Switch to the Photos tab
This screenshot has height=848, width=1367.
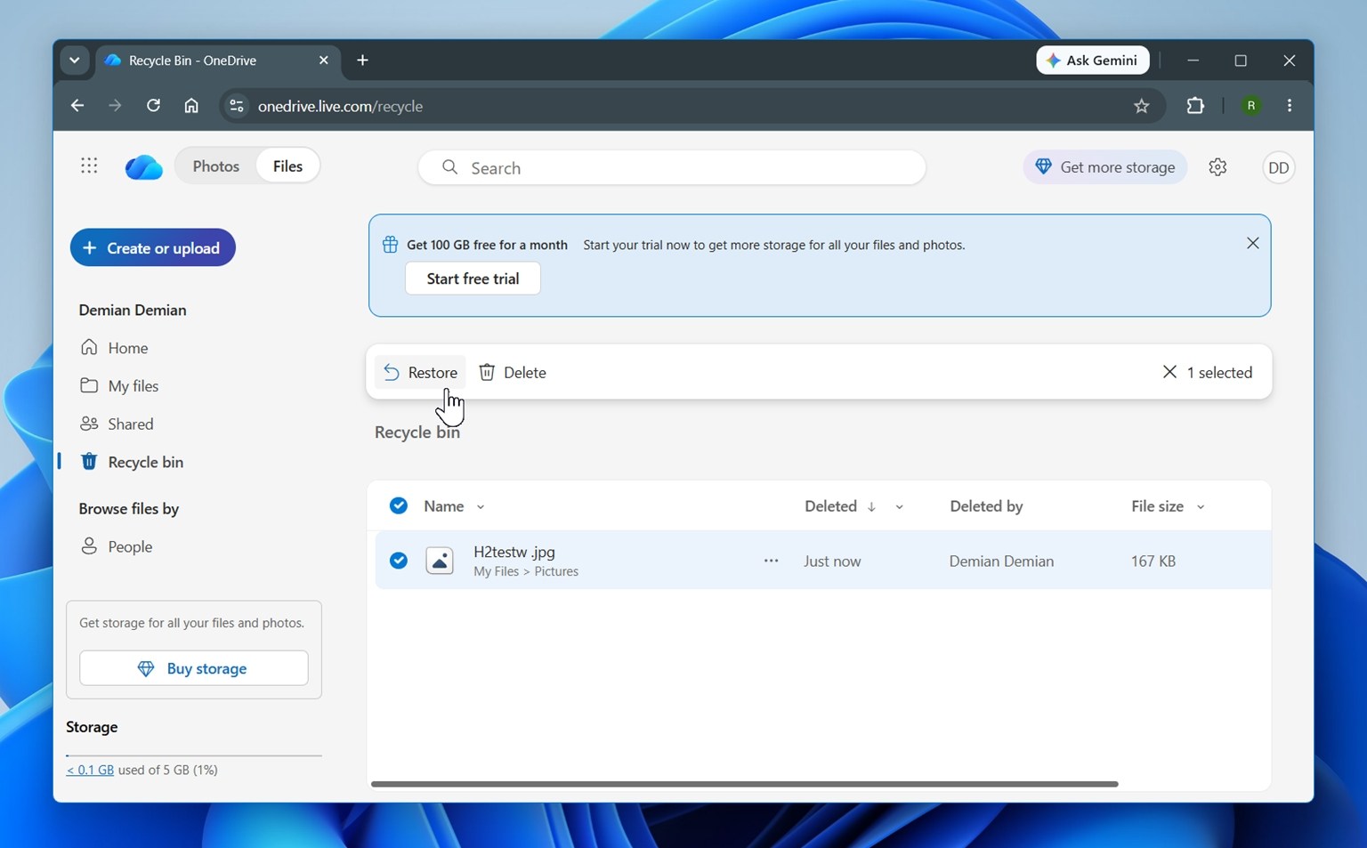pos(215,166)
